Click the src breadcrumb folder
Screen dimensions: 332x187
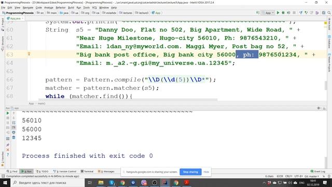tap(40, 13)
